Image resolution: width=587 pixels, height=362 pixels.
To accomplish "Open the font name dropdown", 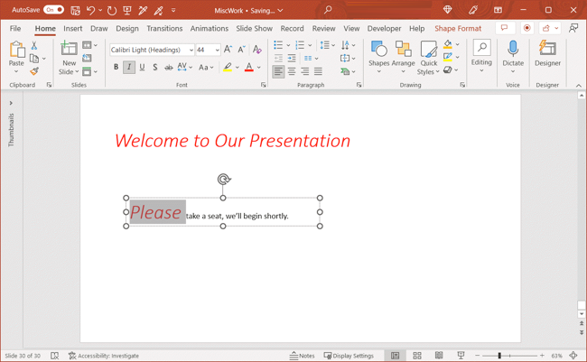I will (191, 51).
